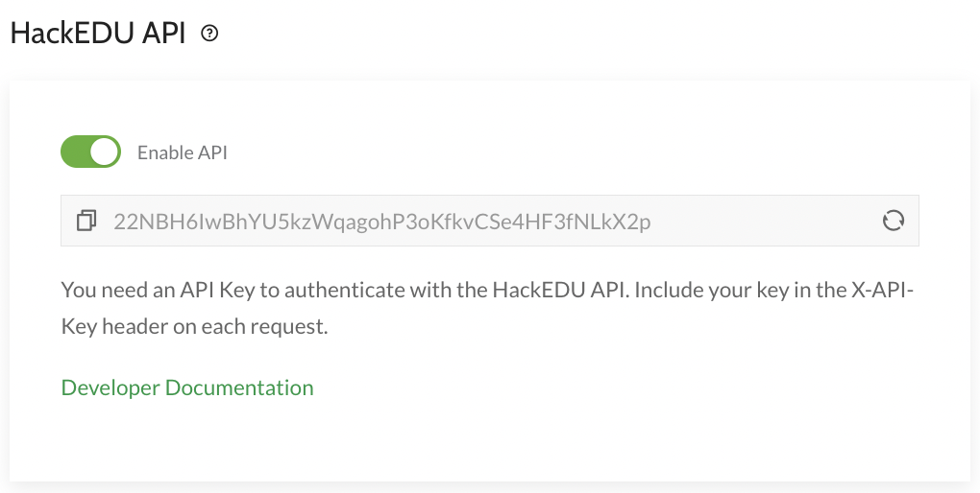The image size is (980, 493).
Task: Click the word Developer in the green link
Action: pos(110,387)
